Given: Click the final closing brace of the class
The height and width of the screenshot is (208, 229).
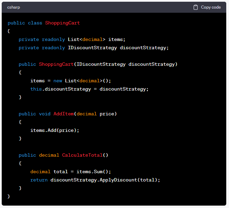Looking at the screenshot, I should [x=9, y=196].
